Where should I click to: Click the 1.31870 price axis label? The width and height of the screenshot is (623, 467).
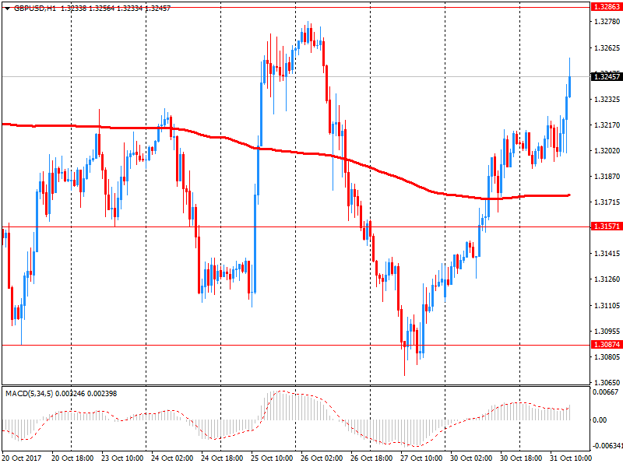coord(607,177)
